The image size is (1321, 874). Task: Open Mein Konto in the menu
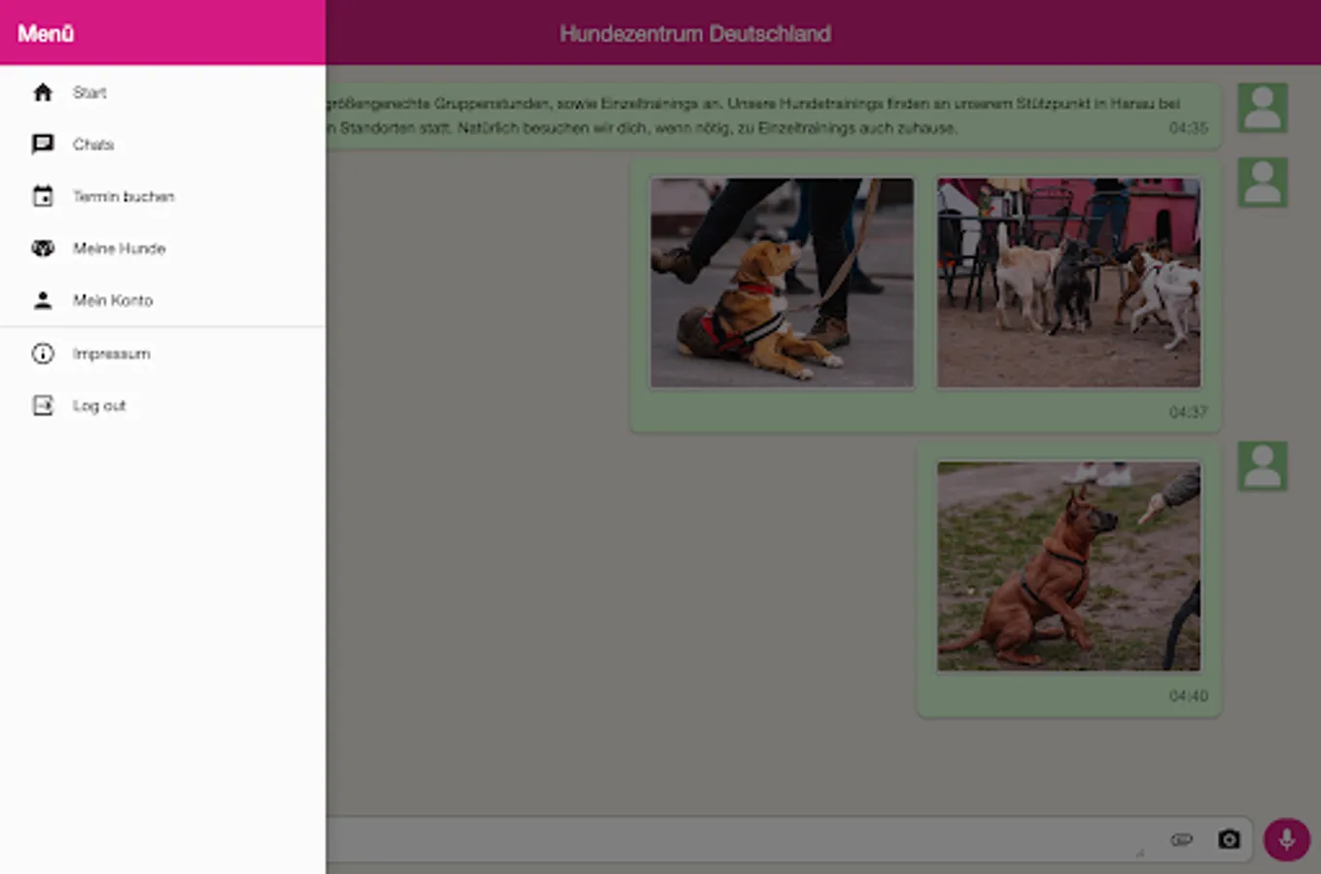click(x=162, y=300)
